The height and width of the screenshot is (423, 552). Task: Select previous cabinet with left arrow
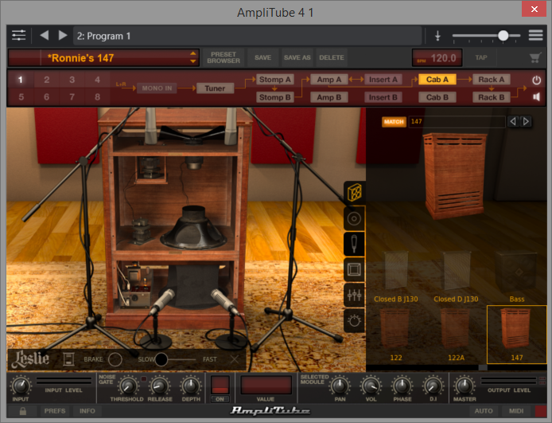[513, 122]
